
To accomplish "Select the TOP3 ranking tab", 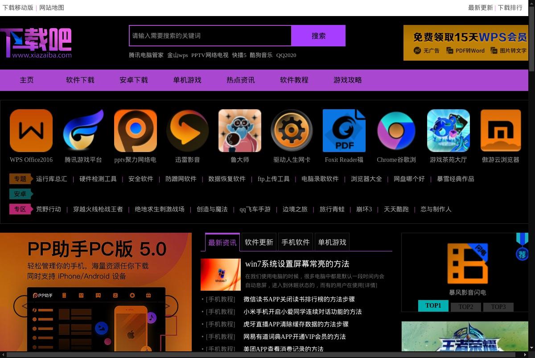I will (x=498, y=307).
